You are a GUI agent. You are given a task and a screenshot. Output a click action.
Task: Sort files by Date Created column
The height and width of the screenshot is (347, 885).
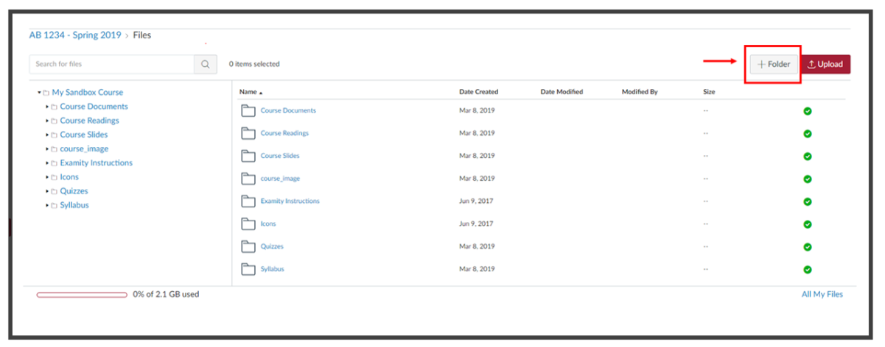coord(478,92)
